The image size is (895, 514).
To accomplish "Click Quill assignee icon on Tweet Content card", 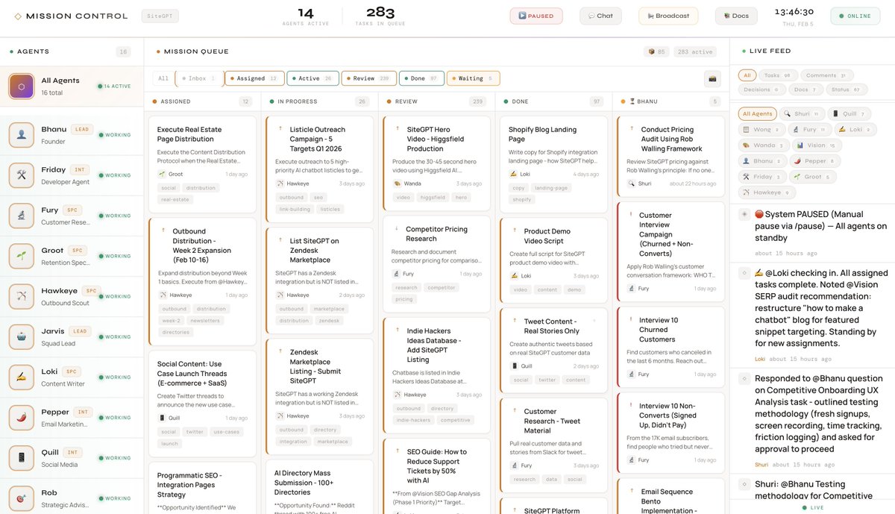I will (514, 366).
